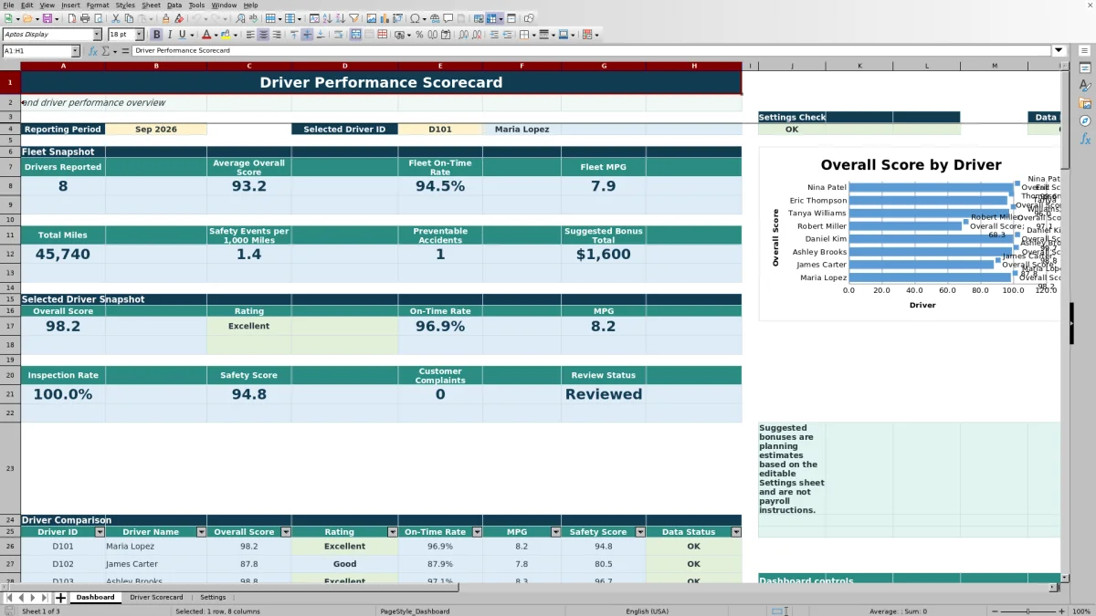Click English (USA) language in status bar
This screenshot has width=1096, height=616.
[647, 611]
